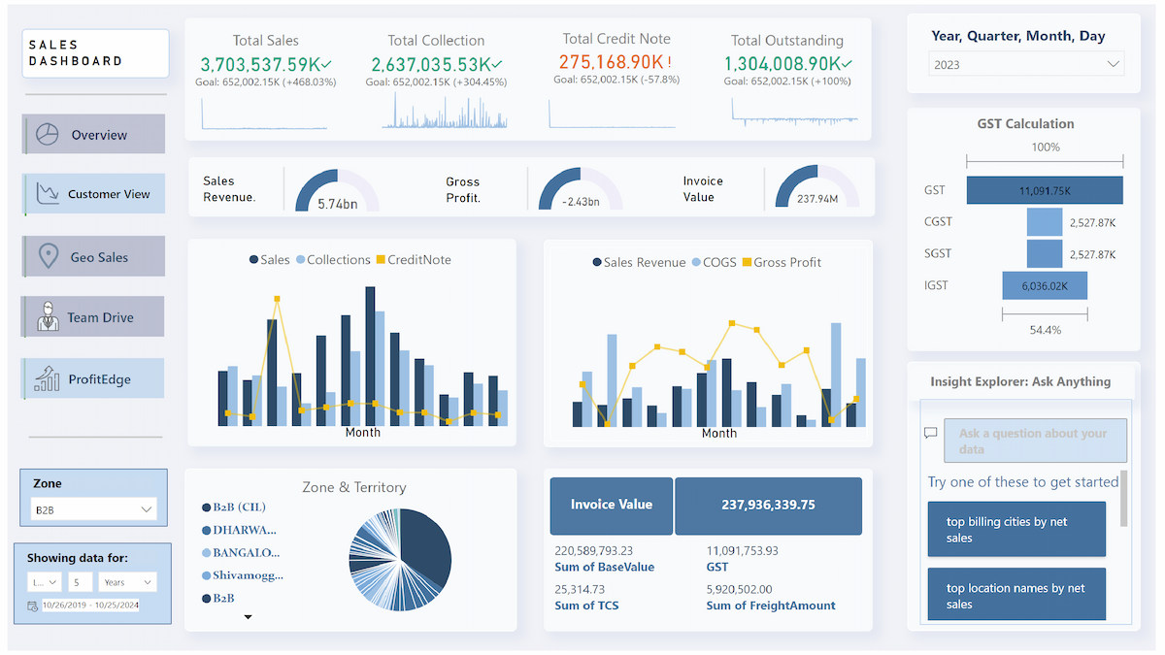Viewport: 1165px width, 655px height.
Task: Click the Invoice Value card header
Action: point(611,506)
